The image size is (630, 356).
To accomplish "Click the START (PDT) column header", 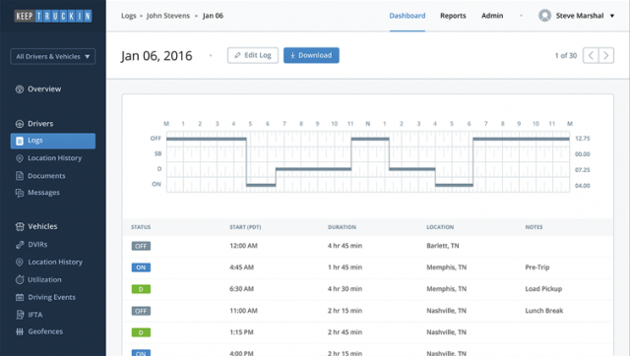I will (245, 227).
